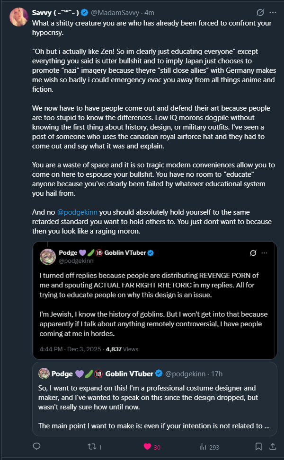Click Savvy's blue verified badge
Screen dimensions: 284x460
[84, 12]
